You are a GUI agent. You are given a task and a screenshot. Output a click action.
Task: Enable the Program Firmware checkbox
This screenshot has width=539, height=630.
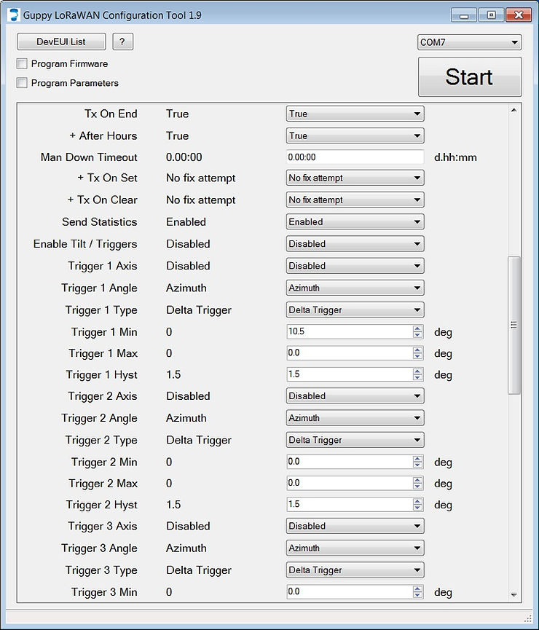coord(22,64)
